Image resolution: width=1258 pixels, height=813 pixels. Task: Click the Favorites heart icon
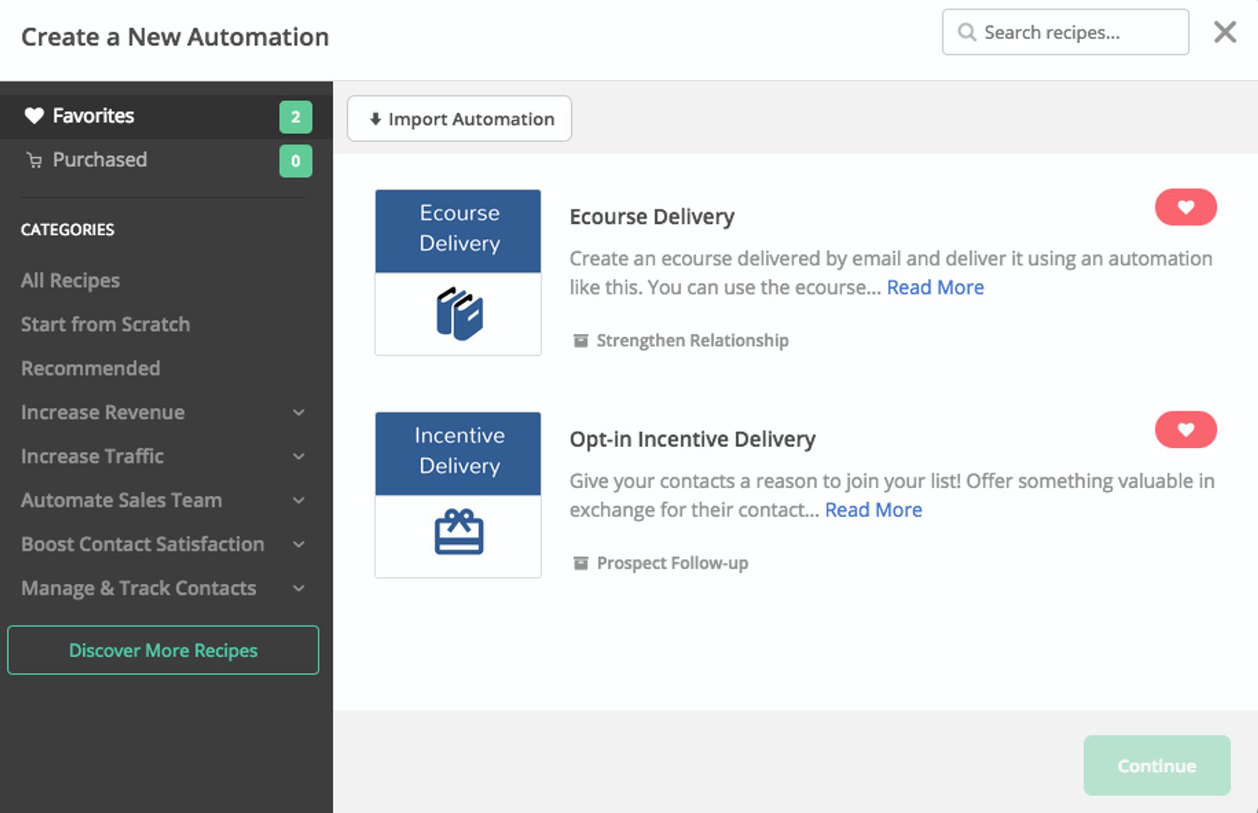(35, 115)
